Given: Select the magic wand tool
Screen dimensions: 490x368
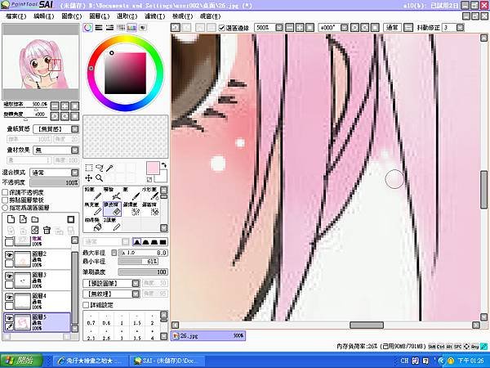Looking at the screenshot, I should [109, 168].
